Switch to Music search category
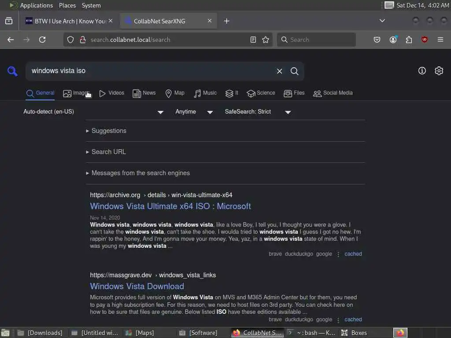Screen dimensions: 451x338 [x=205, y=93]
